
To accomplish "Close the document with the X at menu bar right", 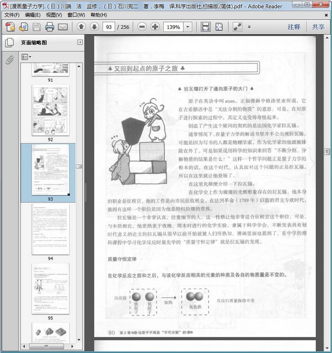I will [326, 15].
